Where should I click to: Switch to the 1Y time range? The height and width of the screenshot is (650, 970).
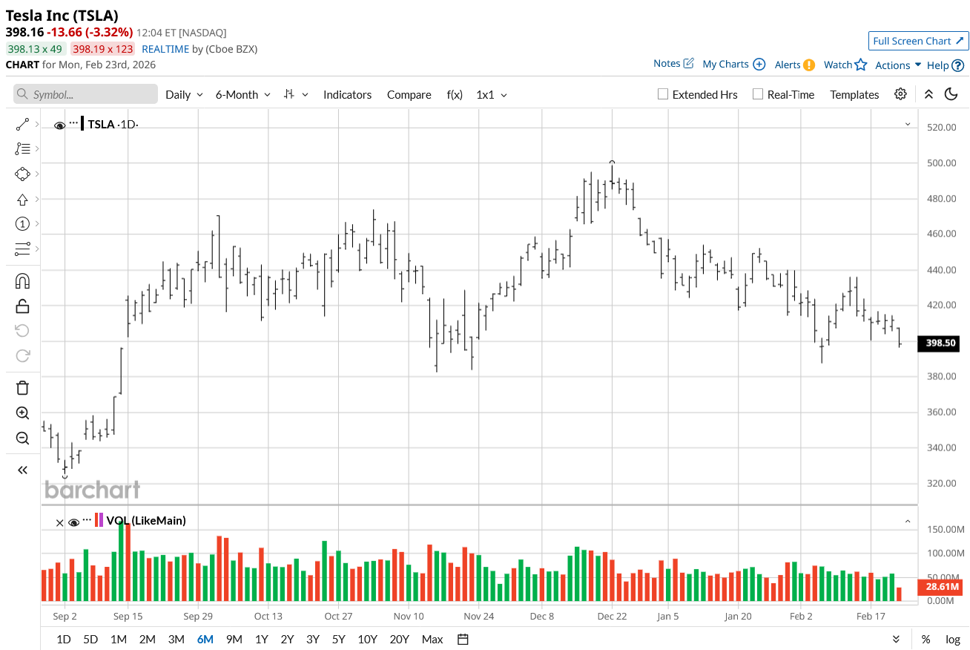(x=261, y=639)
